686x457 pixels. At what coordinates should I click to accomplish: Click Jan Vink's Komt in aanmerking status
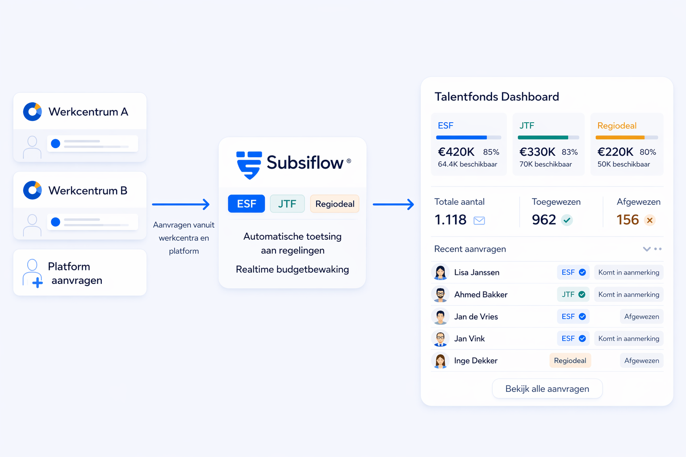[629, 338]
